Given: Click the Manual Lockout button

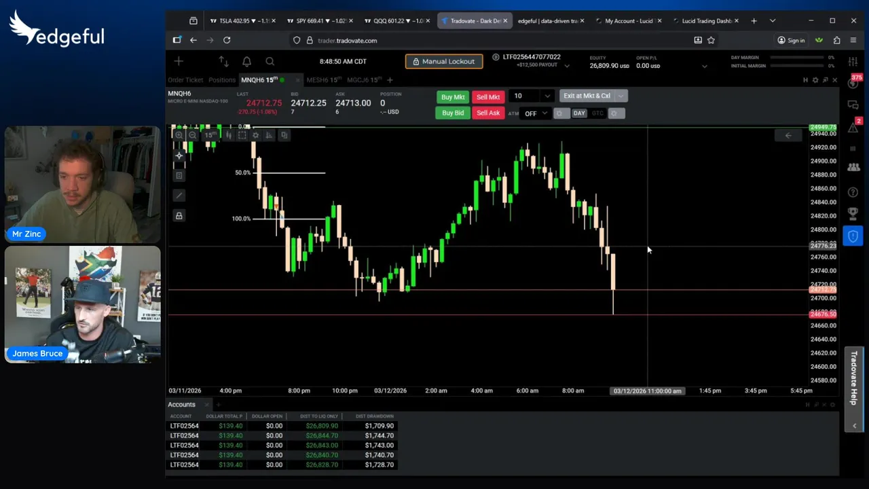Looking at the screenshot, I should pyautogui.click(x=444, y=62).
